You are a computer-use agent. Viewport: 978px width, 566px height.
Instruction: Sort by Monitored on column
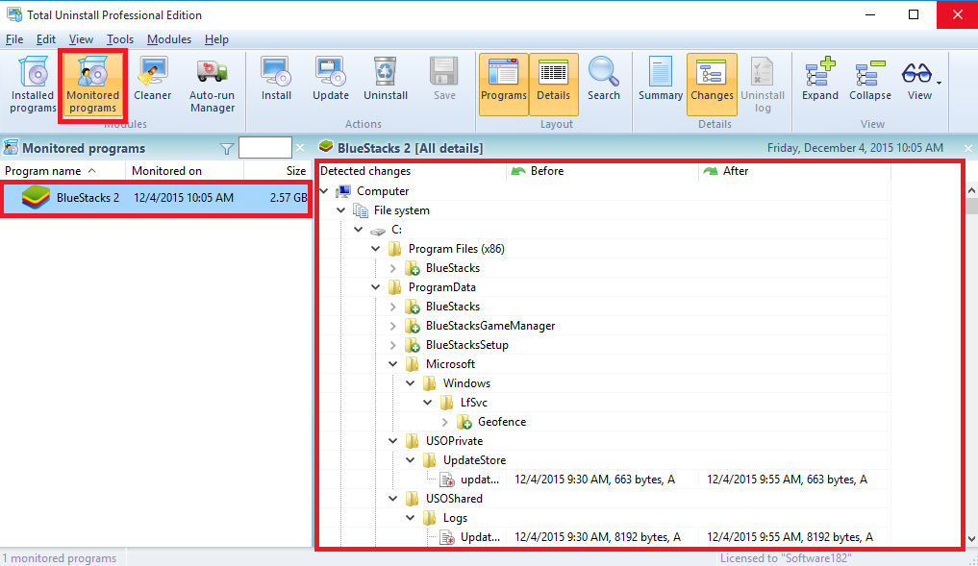point(185,171)
